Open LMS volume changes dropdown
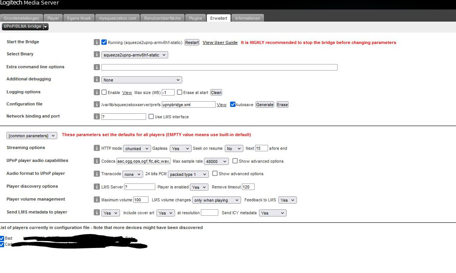 [217, 200]
